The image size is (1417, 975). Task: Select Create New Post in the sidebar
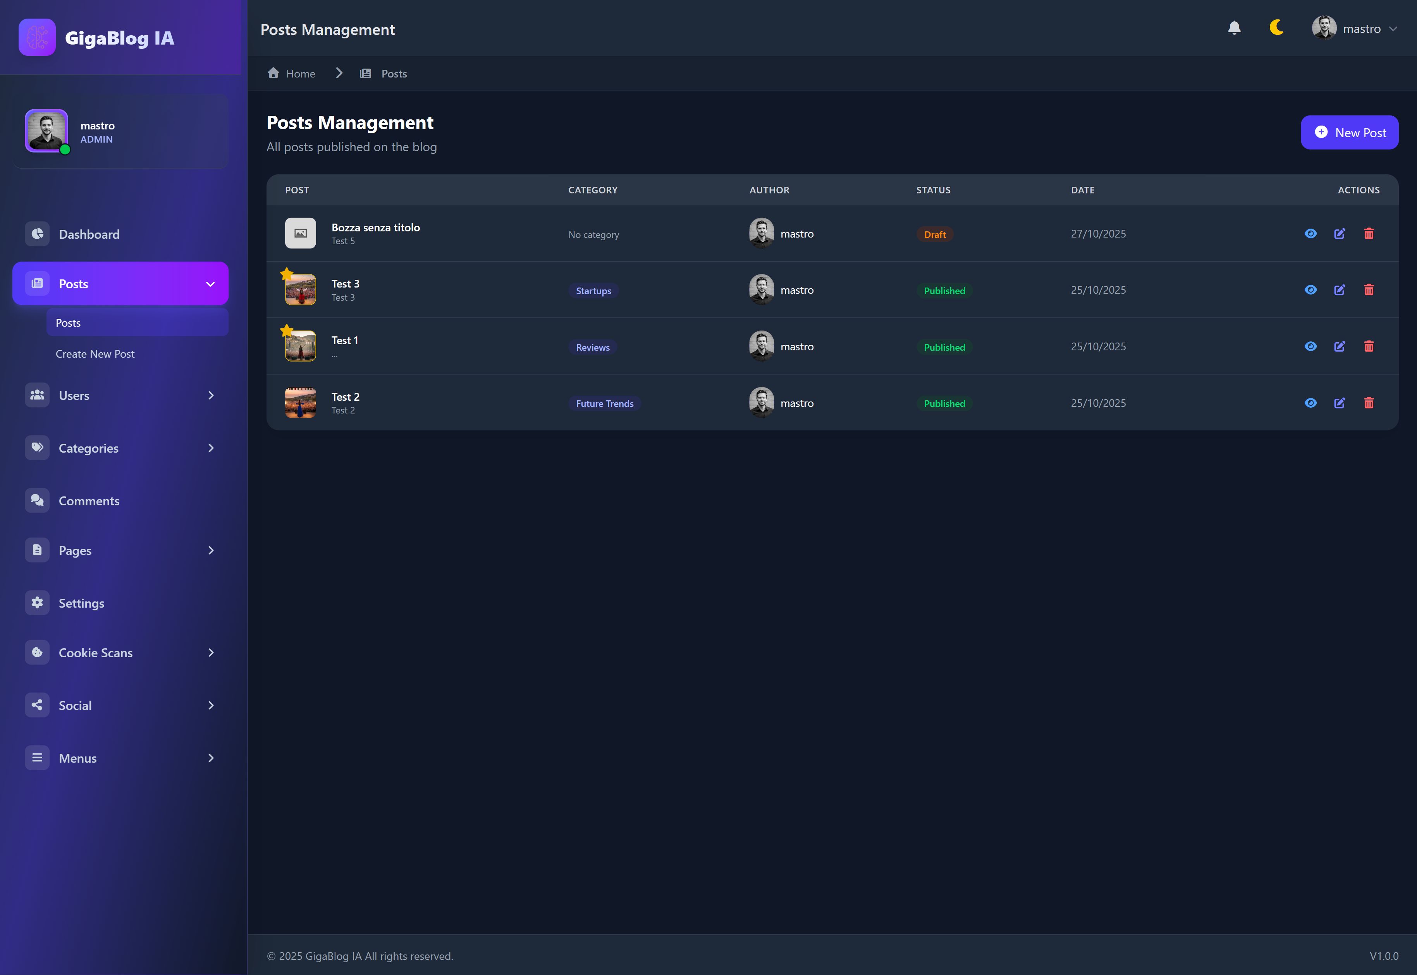pyautogui.click(x=95, y=354)
